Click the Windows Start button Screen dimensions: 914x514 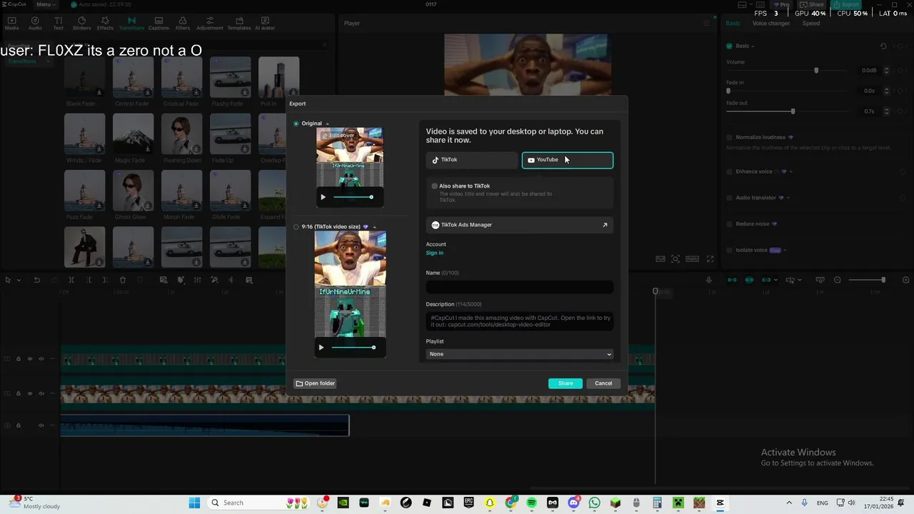tap(194, 503)
